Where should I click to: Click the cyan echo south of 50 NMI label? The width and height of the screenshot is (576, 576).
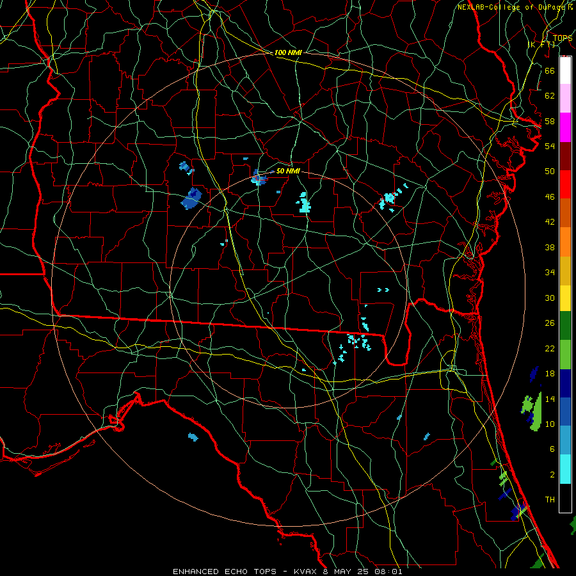tap(304, 203)
